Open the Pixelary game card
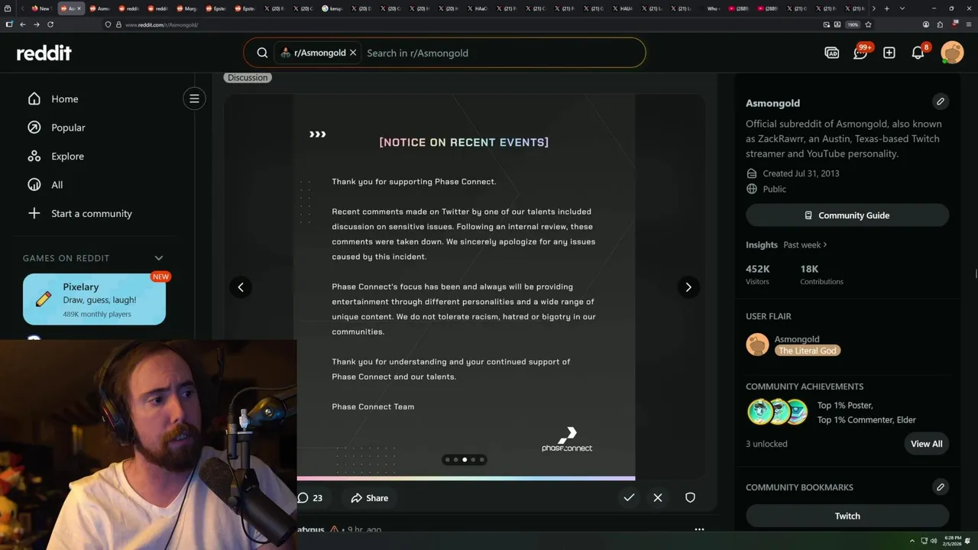This screenshot has height=550, width=978. [x=94, y=299]
